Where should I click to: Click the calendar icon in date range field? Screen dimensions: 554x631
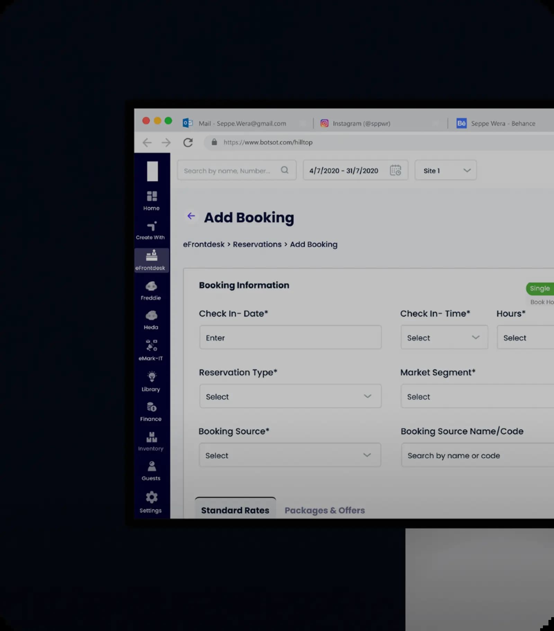pos(395,171)
